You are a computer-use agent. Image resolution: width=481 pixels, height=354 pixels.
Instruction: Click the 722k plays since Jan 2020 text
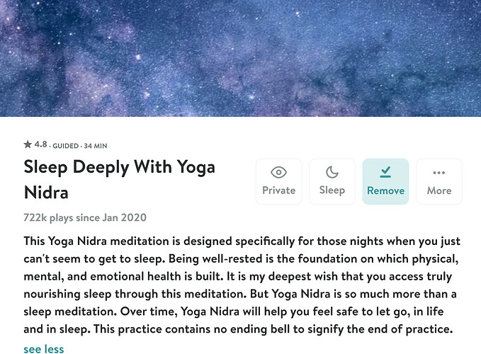[x=85, y=217]
